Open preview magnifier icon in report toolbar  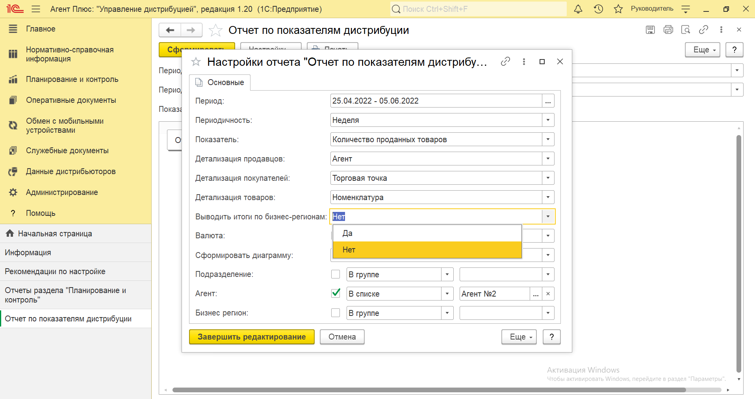pos(686,30)
